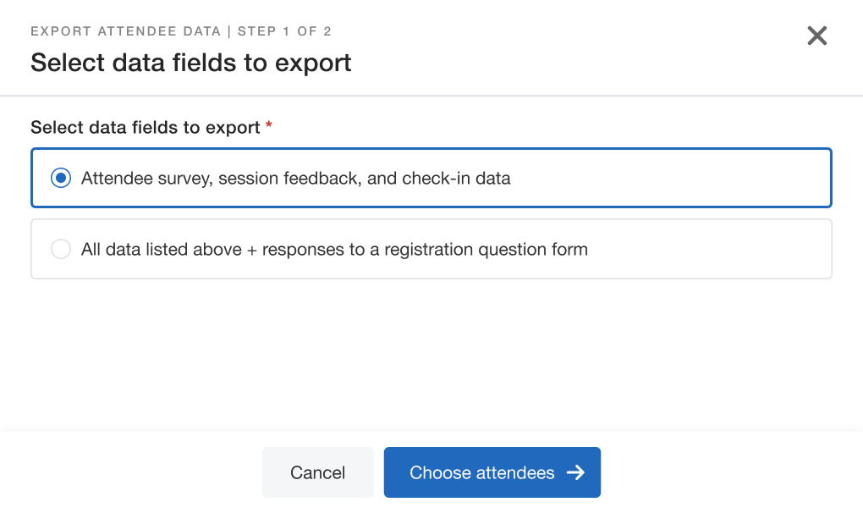Image resolution: width=863 pixels, height=513 pixels.
Task: Click the empty white area below the options
Action: [431, 356]
